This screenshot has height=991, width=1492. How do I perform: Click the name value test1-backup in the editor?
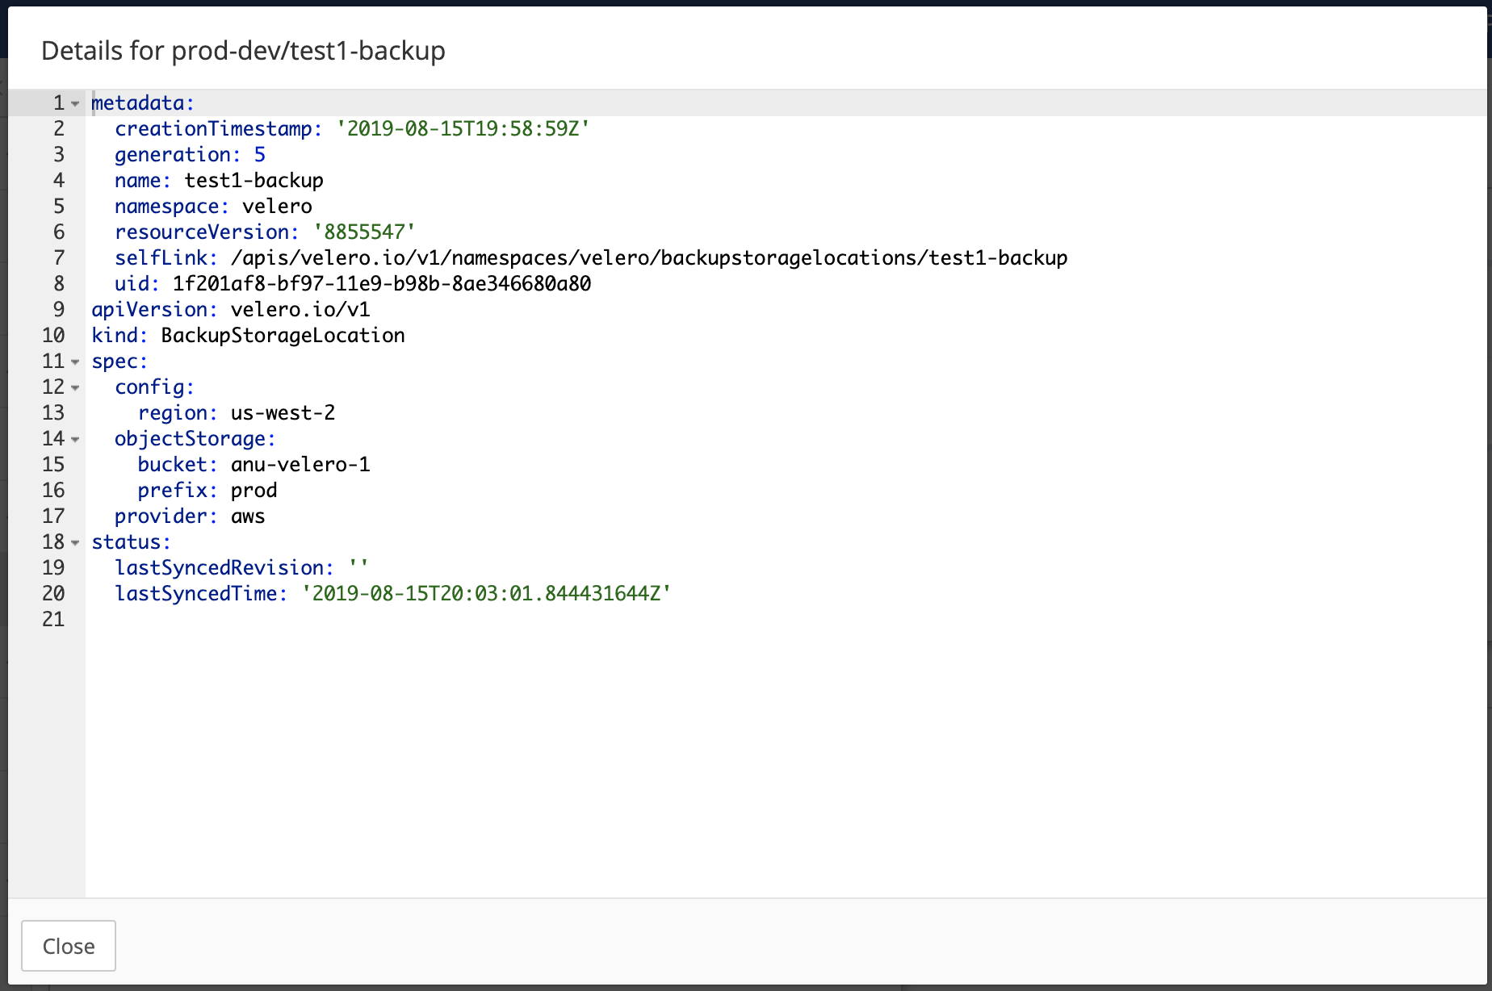tap(254, 181)
